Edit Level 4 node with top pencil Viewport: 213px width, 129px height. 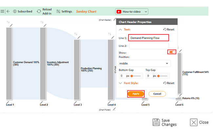point(113,37)
